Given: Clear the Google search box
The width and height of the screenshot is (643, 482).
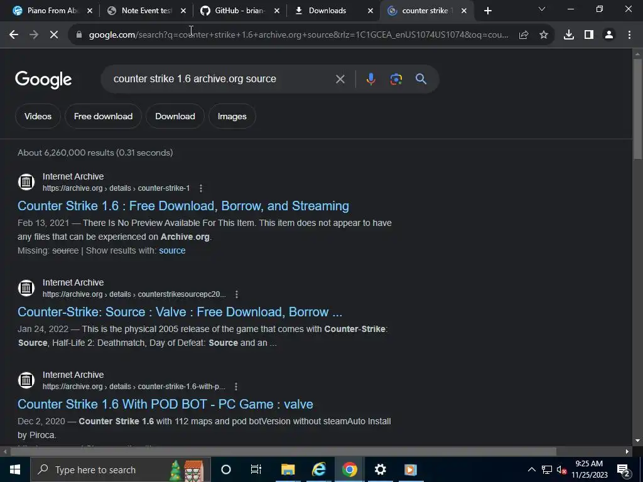Looking at the screenshot, I should 340,79.
